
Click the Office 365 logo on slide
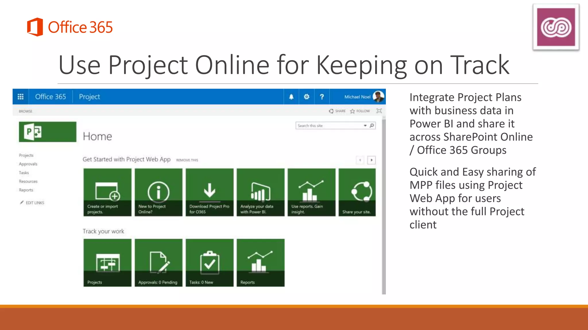point(70,27)
